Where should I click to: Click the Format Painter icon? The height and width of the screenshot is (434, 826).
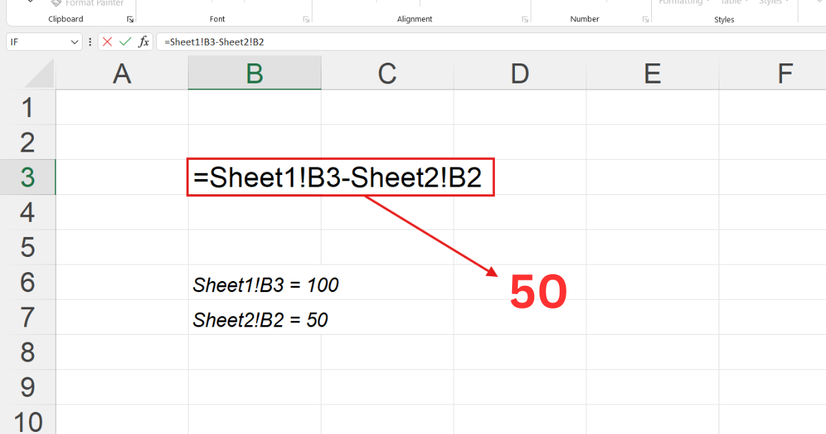[56, 3]
